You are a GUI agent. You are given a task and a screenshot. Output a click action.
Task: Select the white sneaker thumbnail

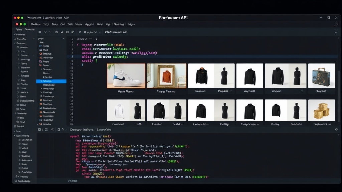[x=126, y=76]
